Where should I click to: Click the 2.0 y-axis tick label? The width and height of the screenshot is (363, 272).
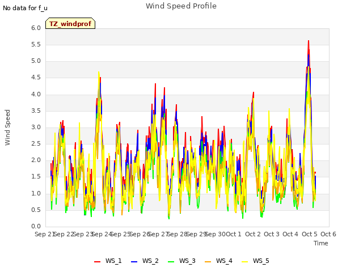tap(36, 160)
